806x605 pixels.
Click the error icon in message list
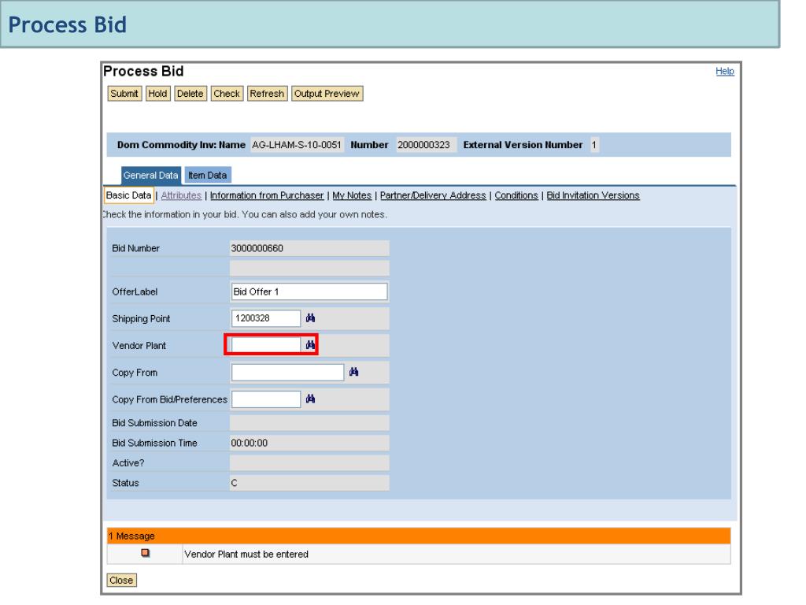pyautogui.click(x=145, y=553)
